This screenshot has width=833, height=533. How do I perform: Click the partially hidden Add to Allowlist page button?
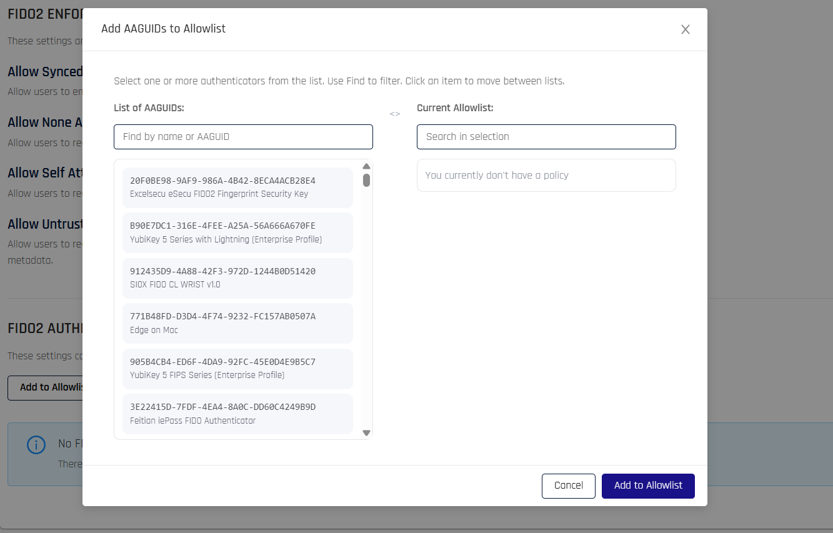point(45,387)
